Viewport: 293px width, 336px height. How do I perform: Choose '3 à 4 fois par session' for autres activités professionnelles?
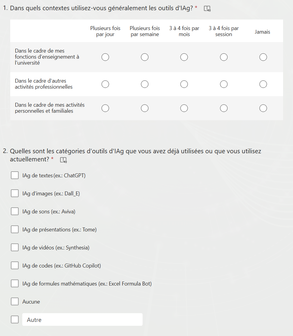pyautogui.click(x=224, y=84)
